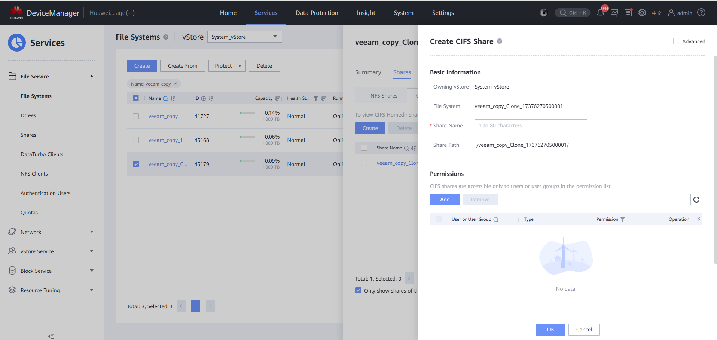Click the refresh icon in Permissions section
Image resolution: width=717 pixels, height=340 pixels.
pyautogui.click(x=696, y=200)
